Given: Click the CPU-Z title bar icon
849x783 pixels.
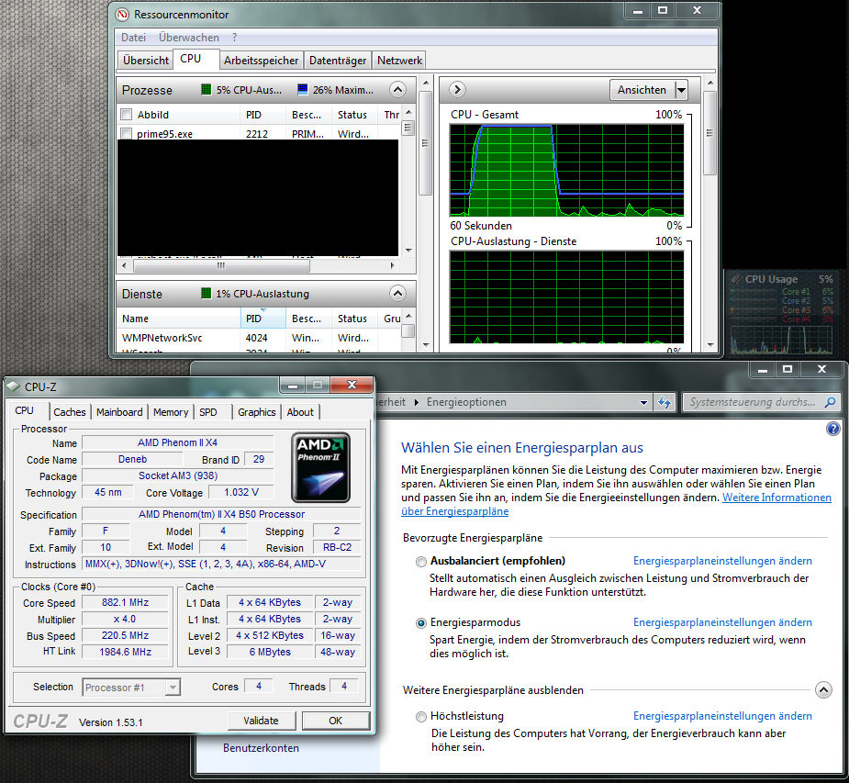Looking at the screenshot, I should click(14, 386).
